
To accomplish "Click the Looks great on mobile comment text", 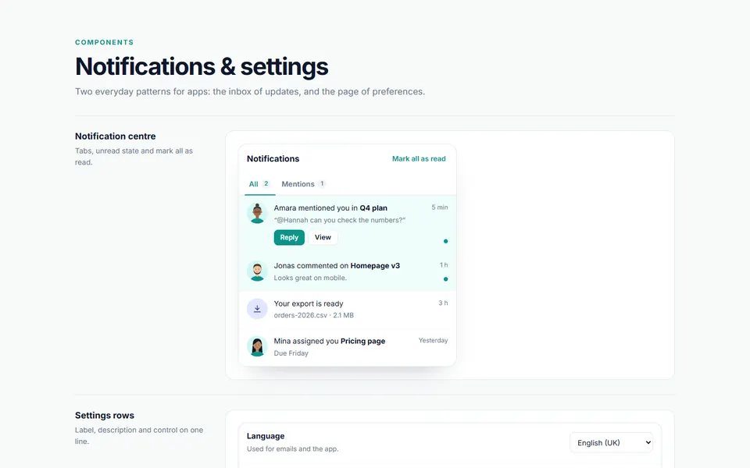I will pyautogui.click(x=310, y=278).
